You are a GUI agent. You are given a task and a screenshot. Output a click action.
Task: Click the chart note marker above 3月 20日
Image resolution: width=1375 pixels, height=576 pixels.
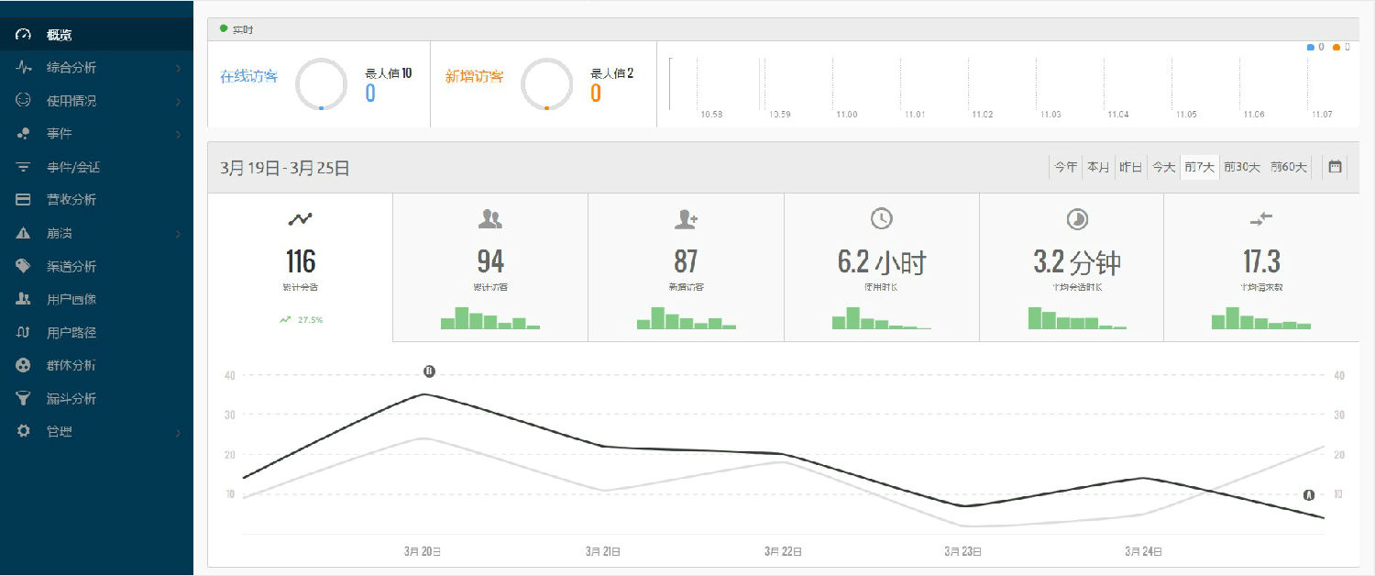[x=429, y=371]
